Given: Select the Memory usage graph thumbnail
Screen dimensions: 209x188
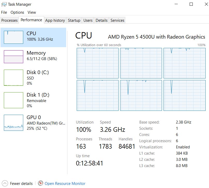Looking at the screenshot, I should [14, 56].
